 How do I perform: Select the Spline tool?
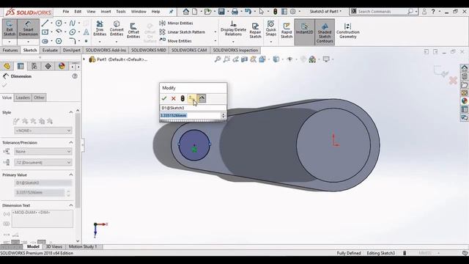[73, 23]
